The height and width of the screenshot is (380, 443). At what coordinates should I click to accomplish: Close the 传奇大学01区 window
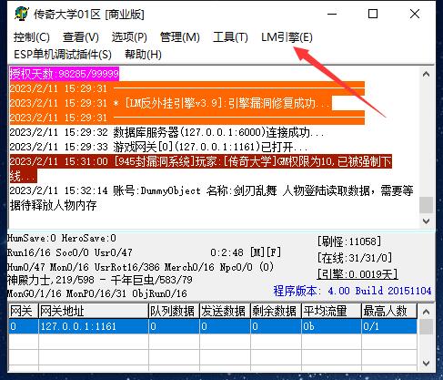pyautogui.click(x=415, y=14)
